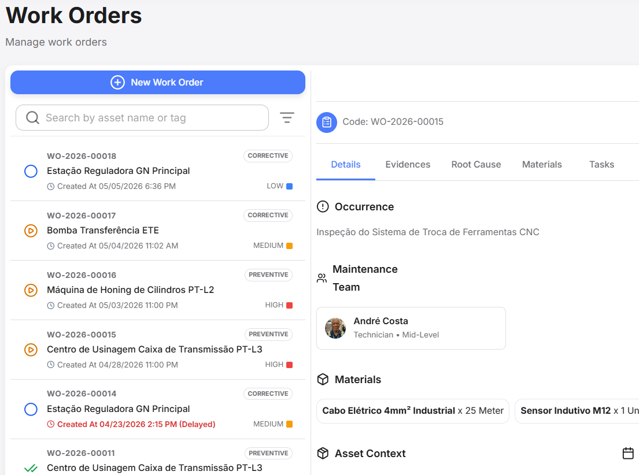Click the New Work Order button
The image size is (639, 475).
(x=158, y=82)
